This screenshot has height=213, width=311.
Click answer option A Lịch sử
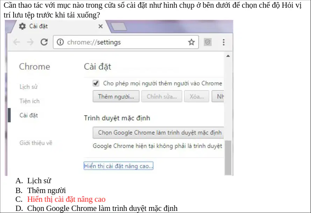(x=39, y=181)
